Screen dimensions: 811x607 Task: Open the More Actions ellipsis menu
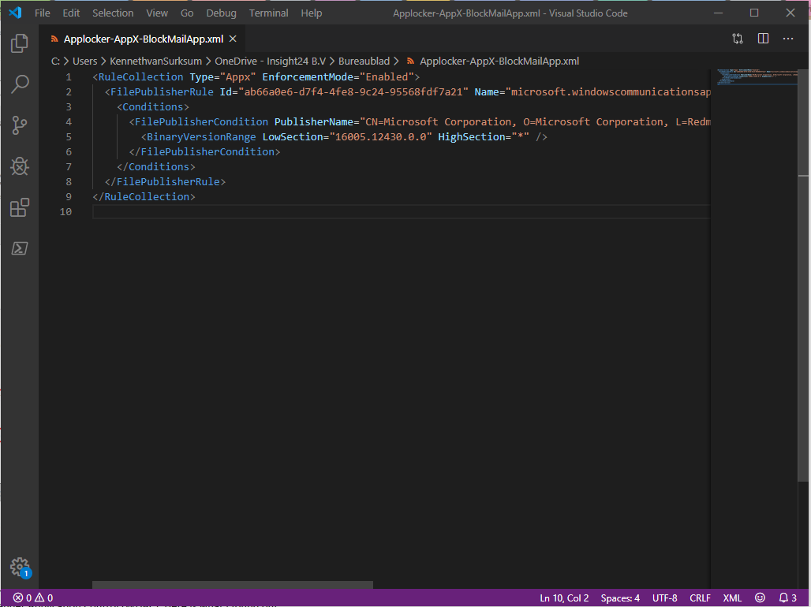tap(787, 39)
